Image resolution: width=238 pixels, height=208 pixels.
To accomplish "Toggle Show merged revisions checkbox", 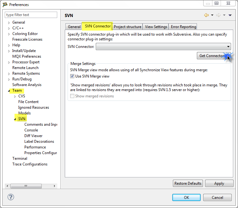I will (x=72, y=96).
